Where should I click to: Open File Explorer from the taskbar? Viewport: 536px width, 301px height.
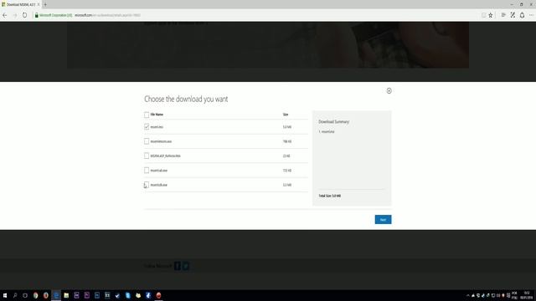click(66, 295)
